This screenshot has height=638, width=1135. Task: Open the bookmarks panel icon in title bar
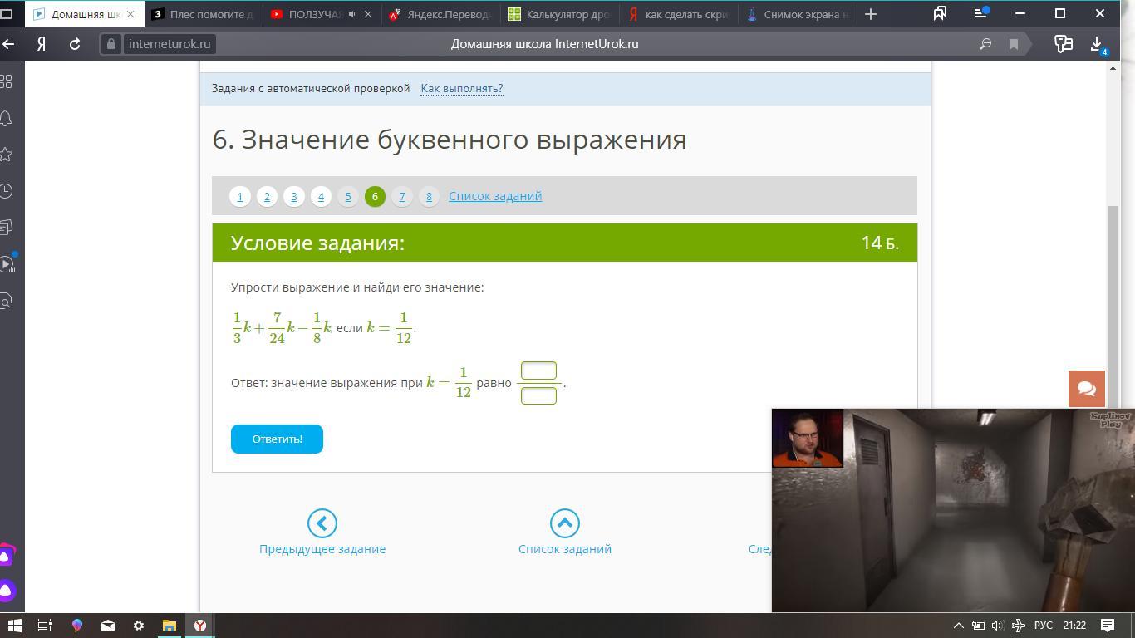940,13
